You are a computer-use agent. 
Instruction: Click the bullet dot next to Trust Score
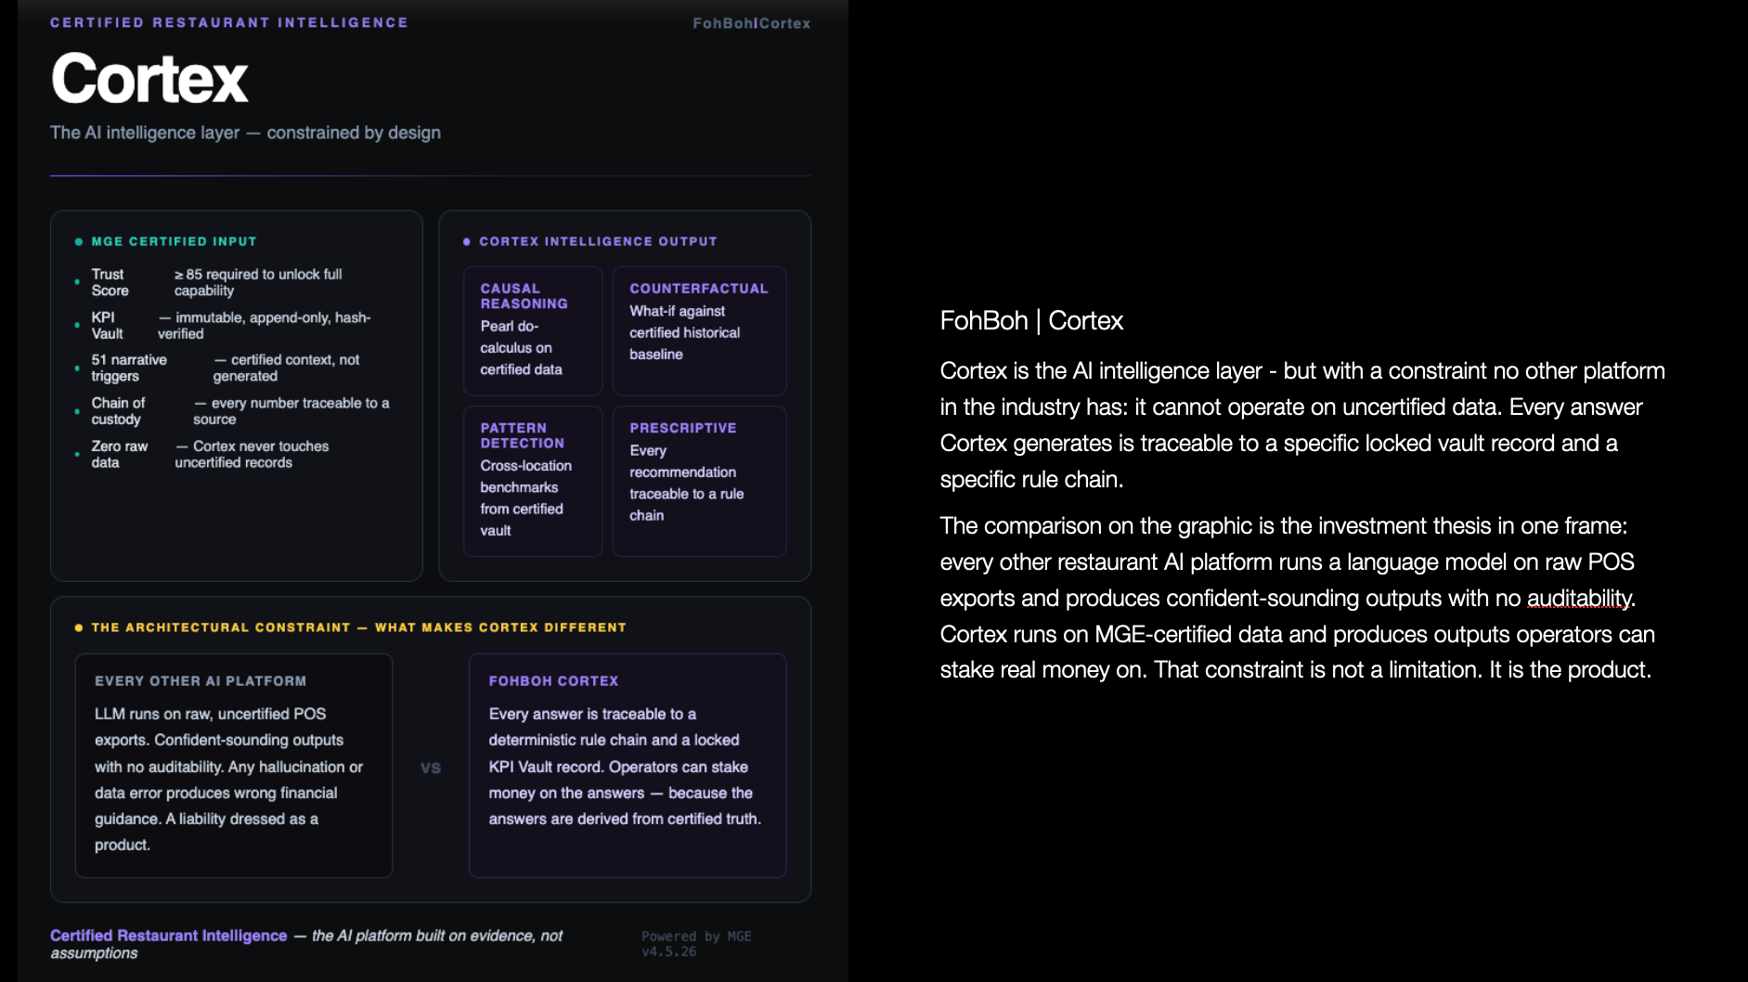tap(77, 282)
